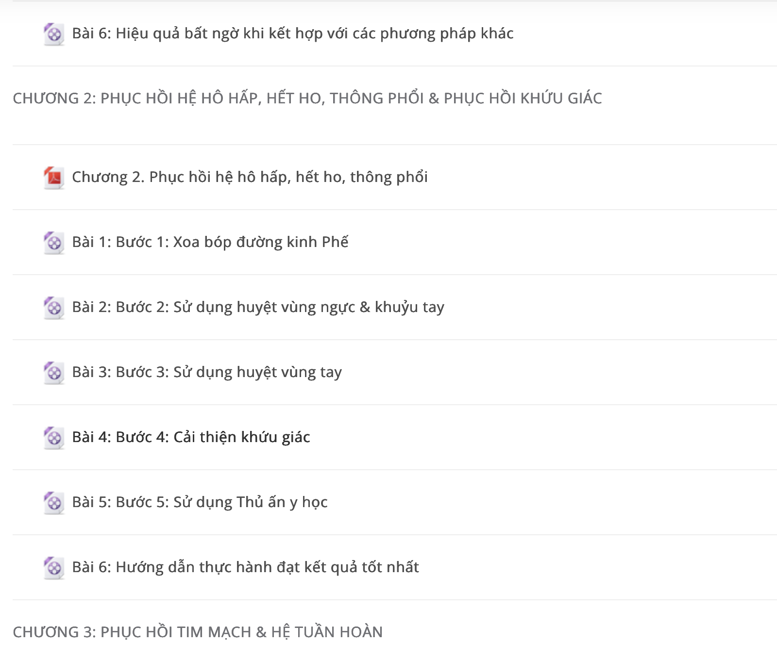Open Bài 4: Bước 4: Cải thiện khứu giác
Viewport: 777px width, 659px height.
point(191,437)
